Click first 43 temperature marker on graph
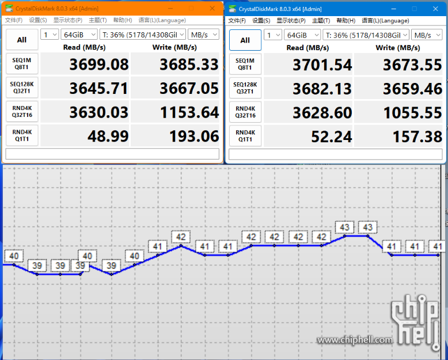The image size is (448, 360). pos(344,227)
